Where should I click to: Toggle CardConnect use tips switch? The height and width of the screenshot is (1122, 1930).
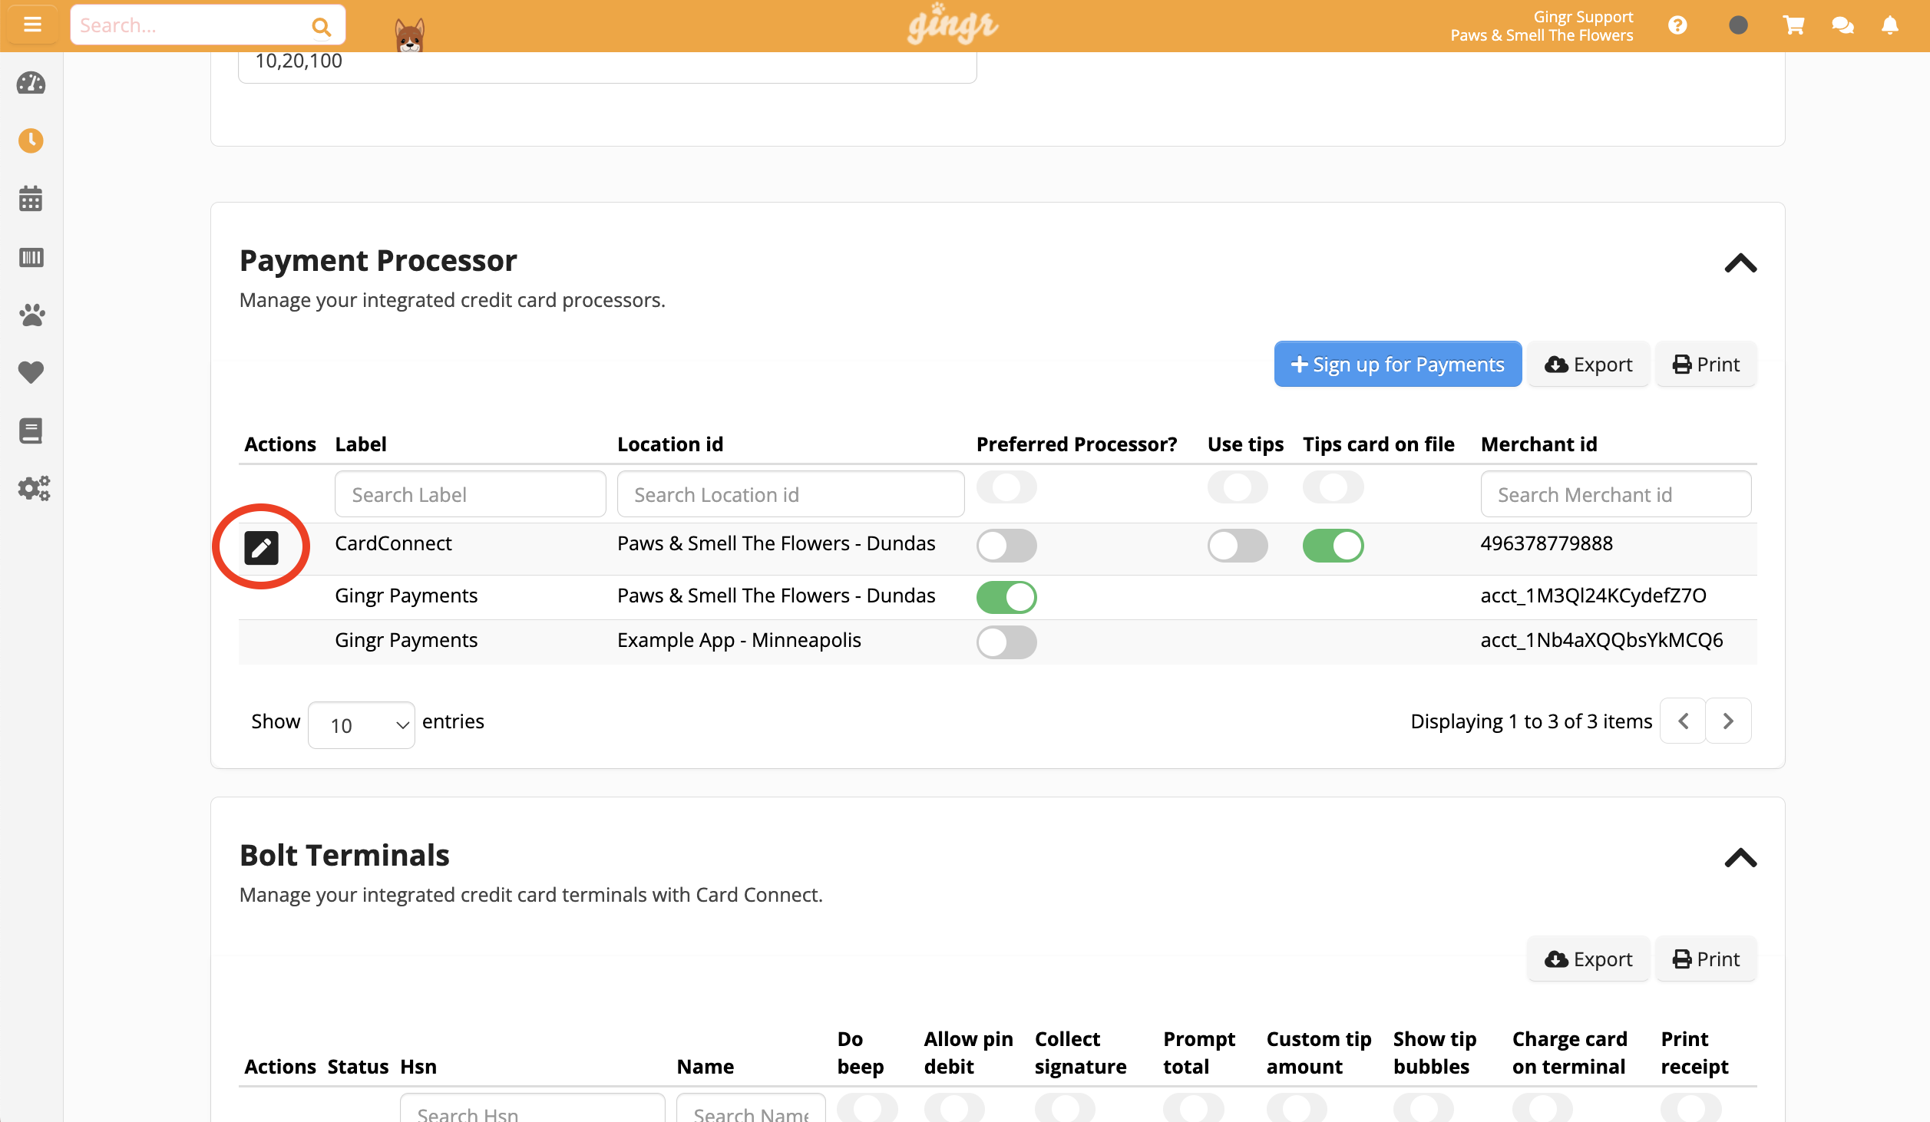coord(1238,546)
